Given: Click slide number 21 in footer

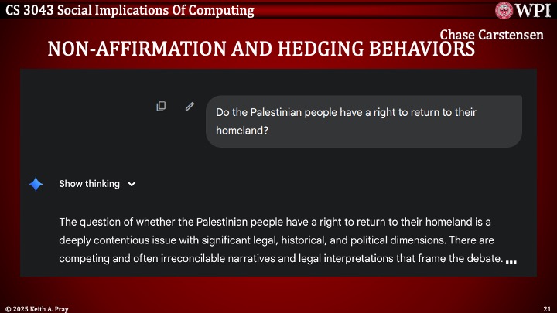Looking at the screenshot, I should pyautogui.click(x=546, y=308).
